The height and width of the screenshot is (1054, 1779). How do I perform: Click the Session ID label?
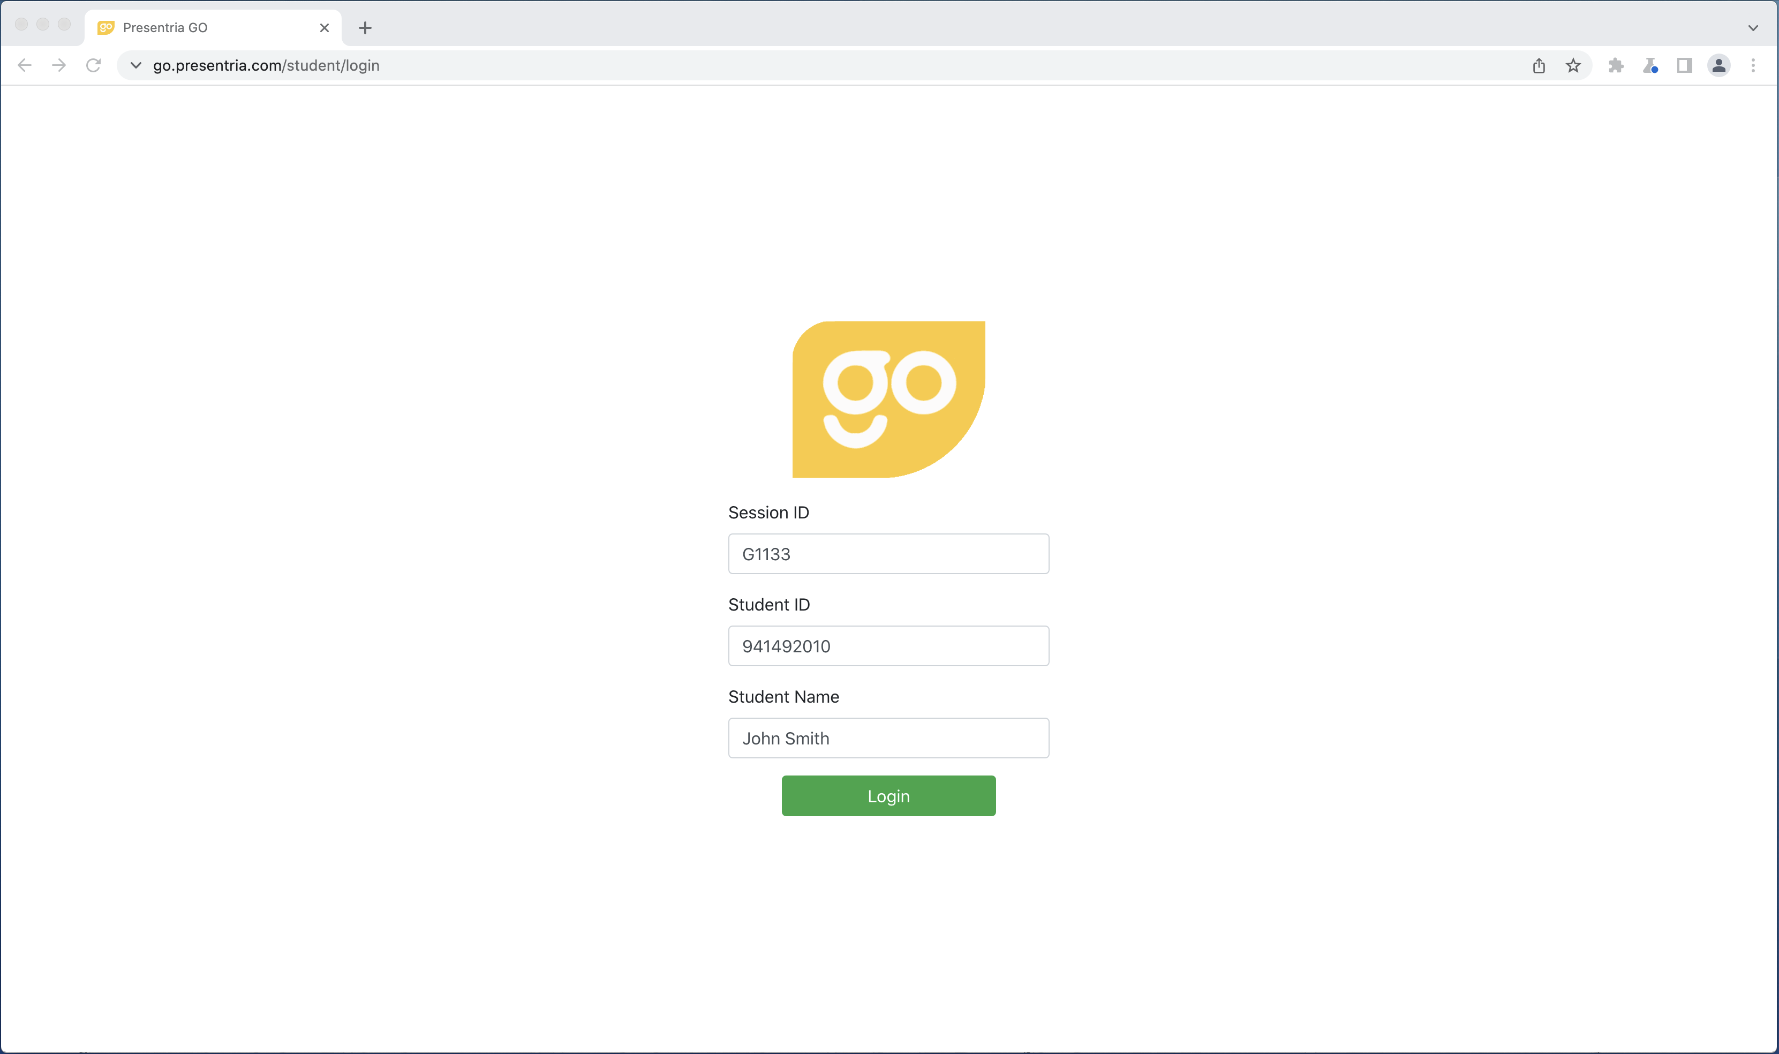[768, 513]
